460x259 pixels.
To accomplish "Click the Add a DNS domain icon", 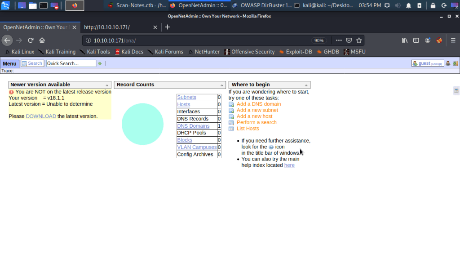I will pyautogui.click(x=231, y=104).
